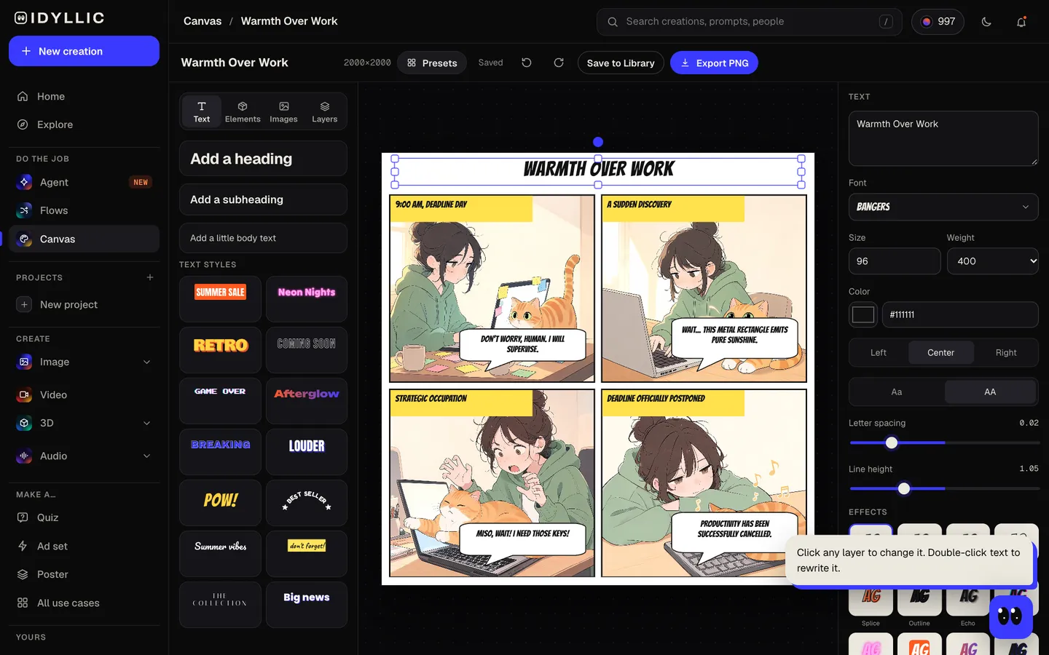Click the rotation handle above the title
The width and height of the screenshot is (1049, 655).
pos(598,142)
